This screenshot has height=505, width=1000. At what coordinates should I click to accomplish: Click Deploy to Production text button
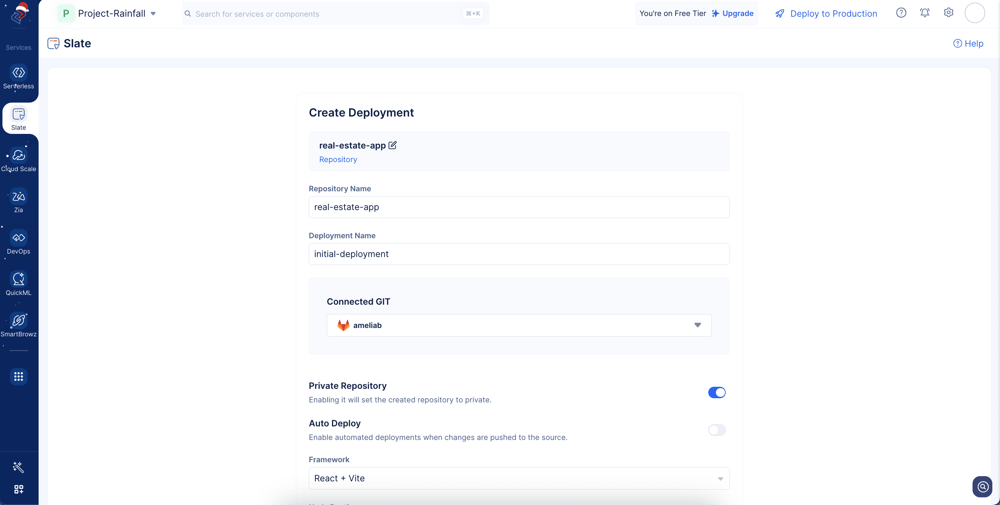833,14
